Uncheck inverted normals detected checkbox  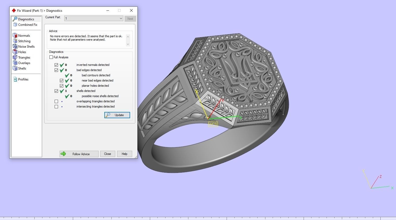coord(56,65)
